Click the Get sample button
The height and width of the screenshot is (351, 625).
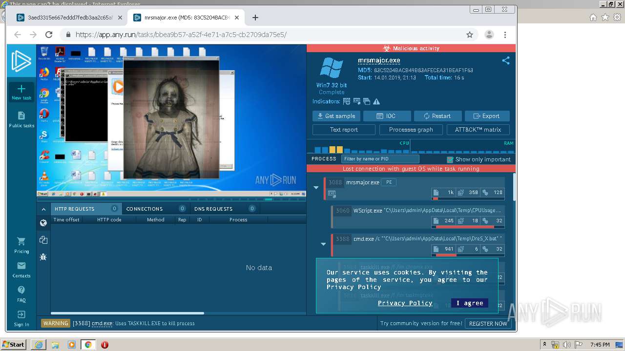(336, 116)
